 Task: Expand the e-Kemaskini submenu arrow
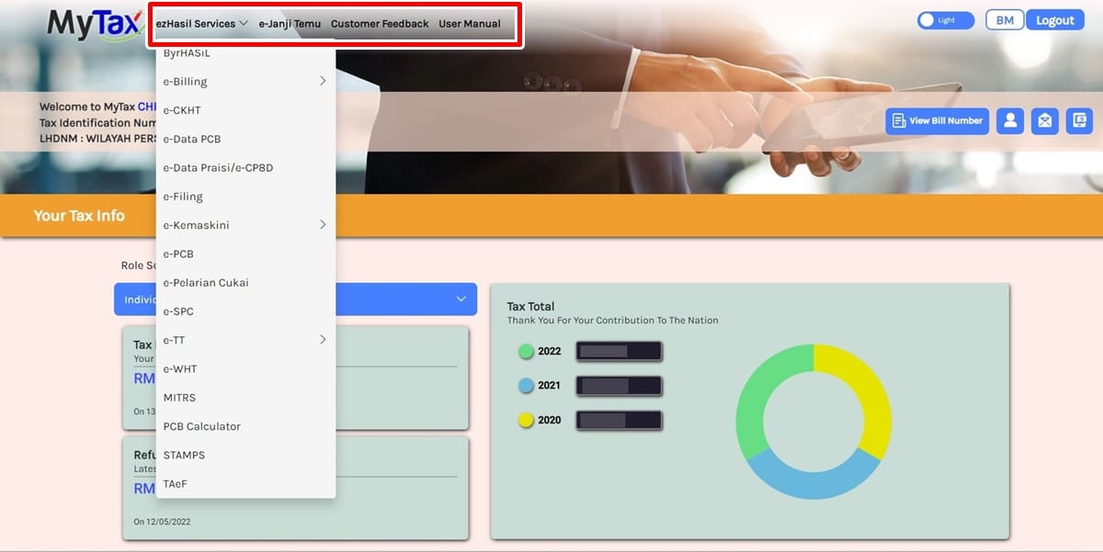(x=323, y=224)
